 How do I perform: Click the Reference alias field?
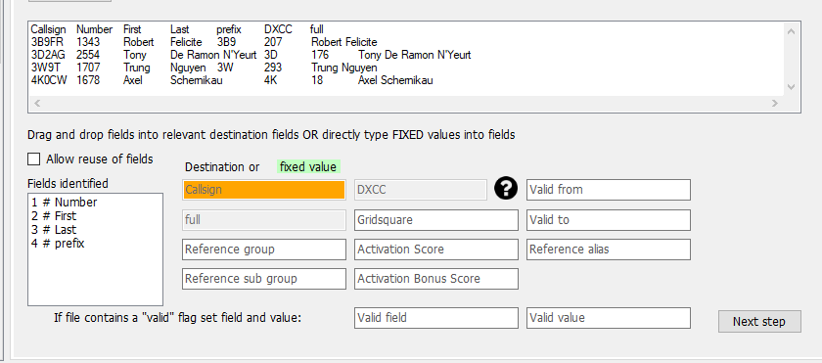[608, 250]
